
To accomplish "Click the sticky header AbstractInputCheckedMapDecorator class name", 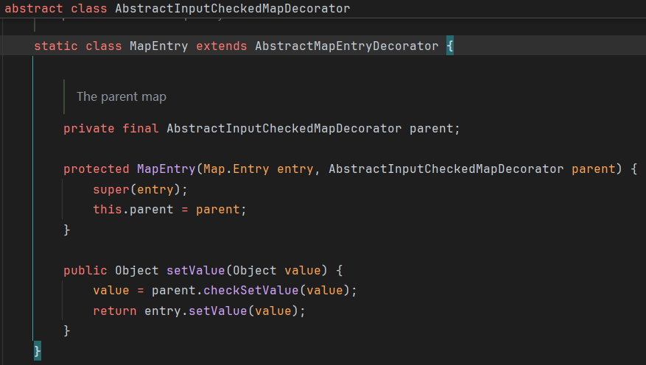I will click(232, 9).
